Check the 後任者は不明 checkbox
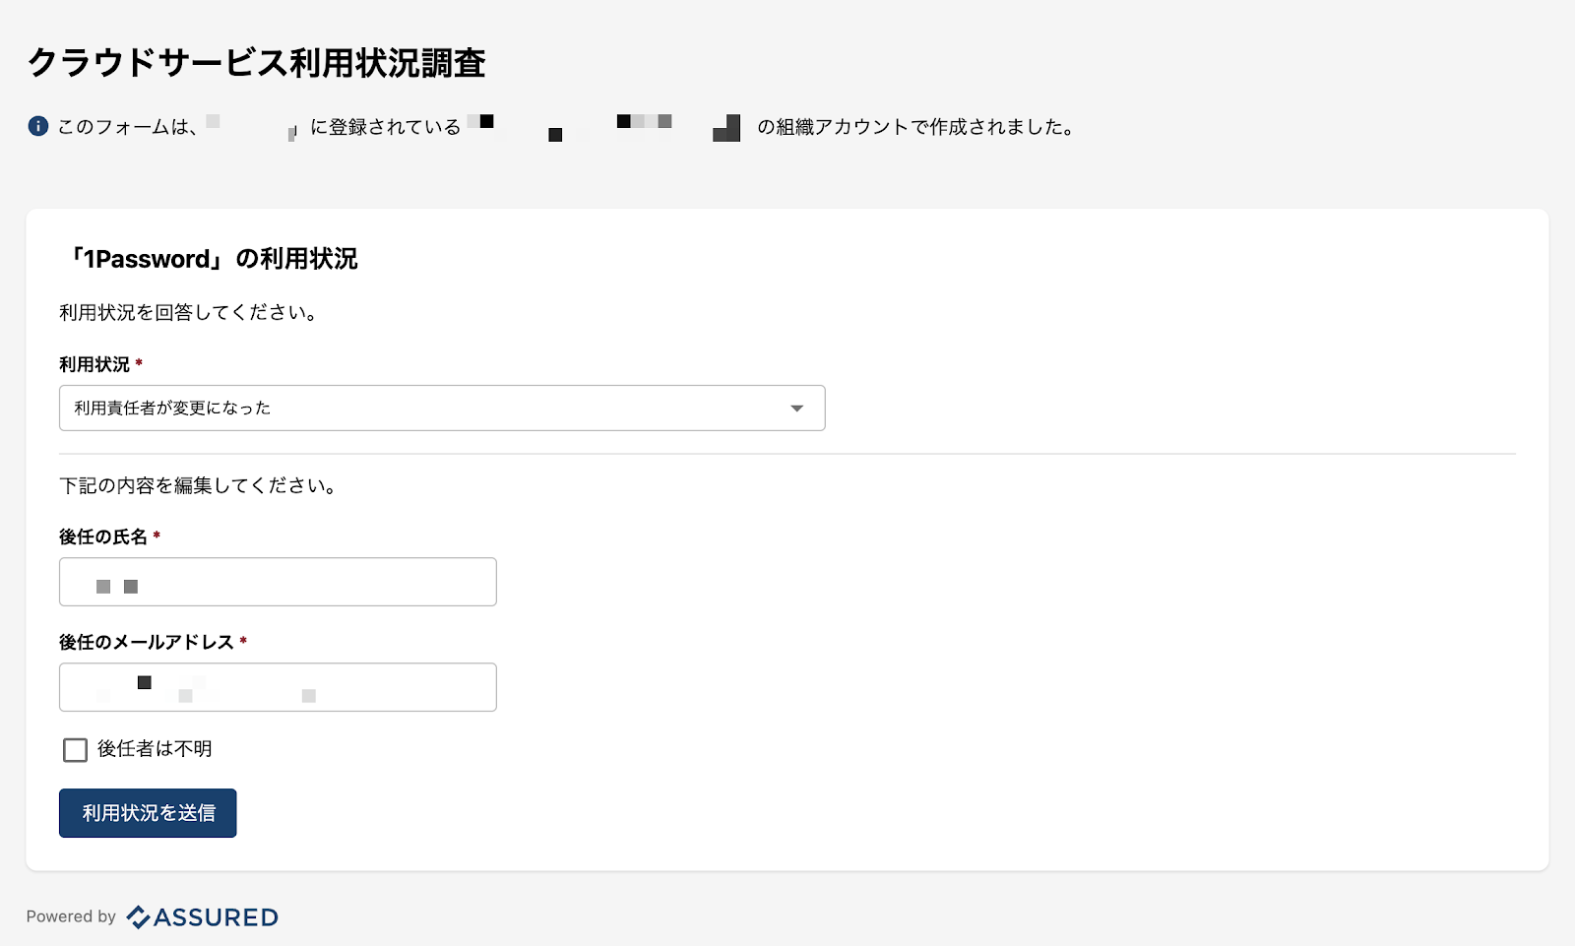The image size is (1575, 946). (x=75, y=750)
